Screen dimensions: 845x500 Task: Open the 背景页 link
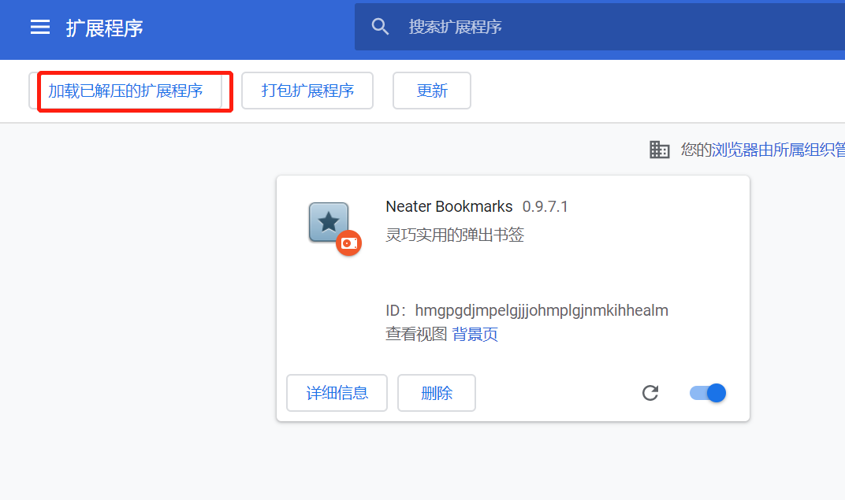pyautogui.click(x=475, y=334)
